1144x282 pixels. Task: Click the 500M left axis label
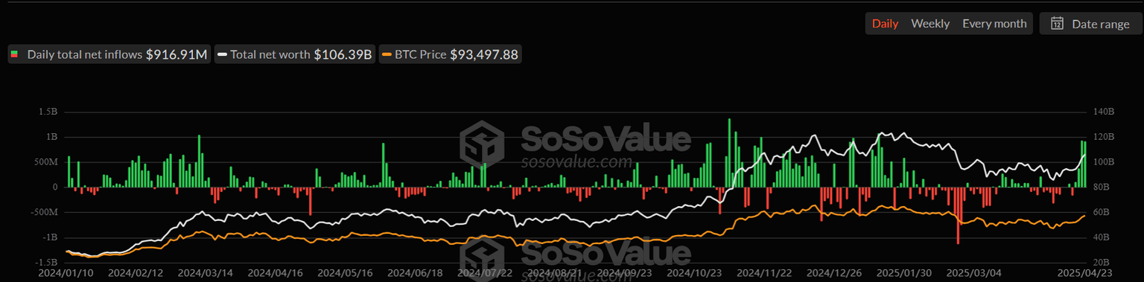(45, 162)
